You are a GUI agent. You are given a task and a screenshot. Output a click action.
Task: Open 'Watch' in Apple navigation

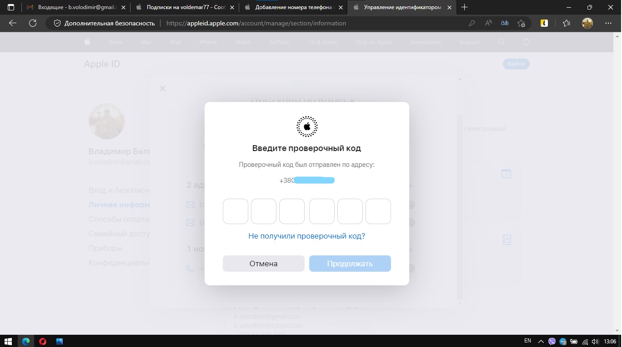coord(243,42)
